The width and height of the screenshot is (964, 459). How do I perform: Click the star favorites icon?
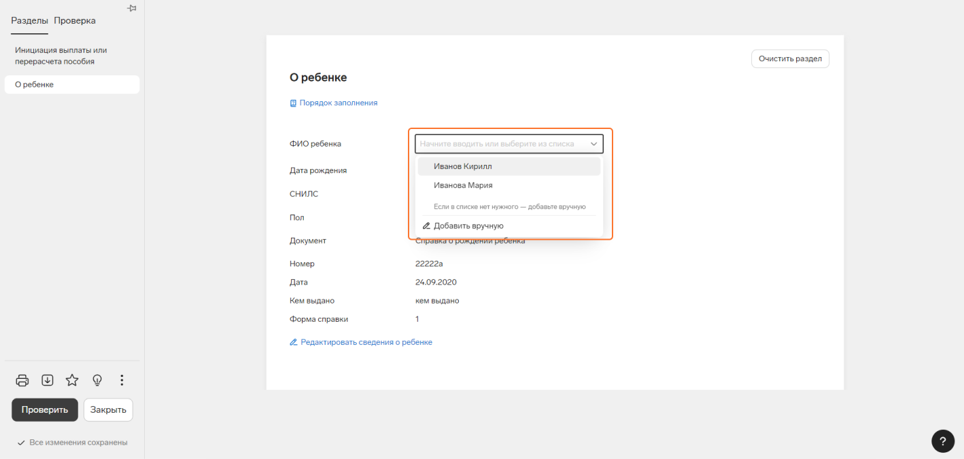(x=72, y=380)
